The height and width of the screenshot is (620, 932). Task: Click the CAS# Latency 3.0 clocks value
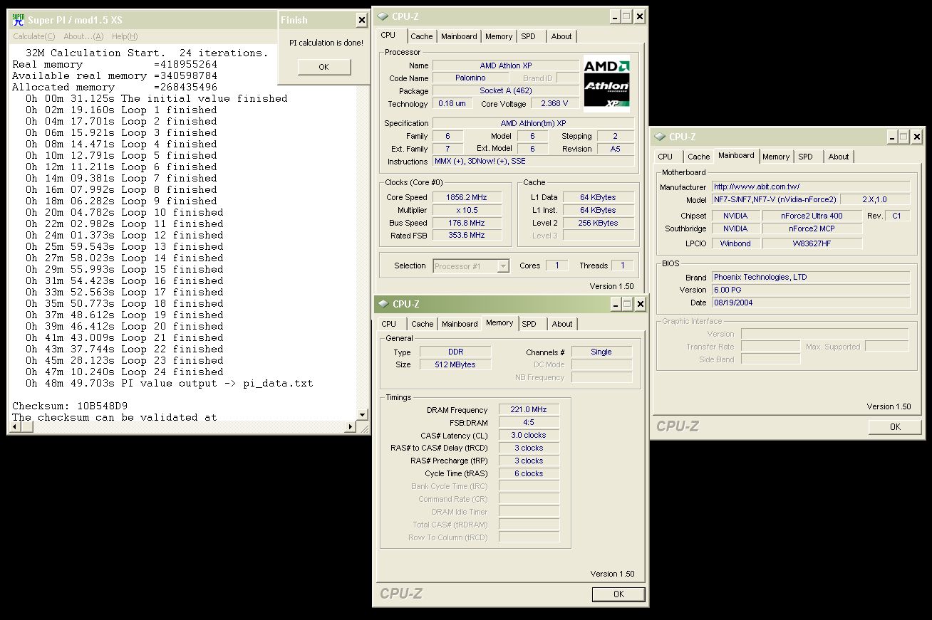point(529,435)
